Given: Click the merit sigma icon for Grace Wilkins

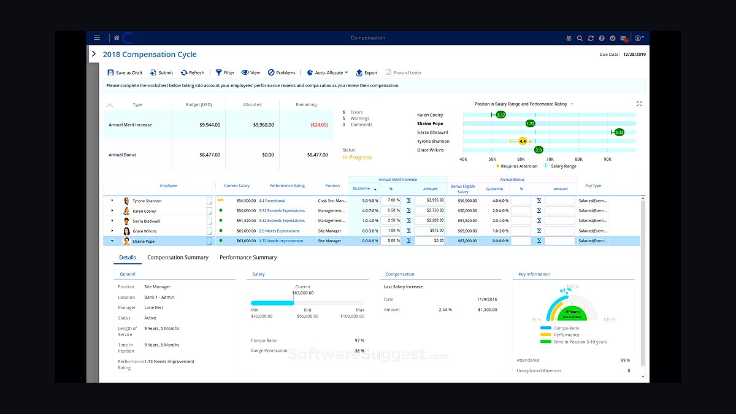Looking at the screenshot, I should (x=408, y=231).
